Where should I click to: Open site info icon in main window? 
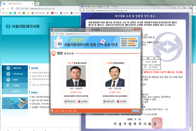(18, 8)
